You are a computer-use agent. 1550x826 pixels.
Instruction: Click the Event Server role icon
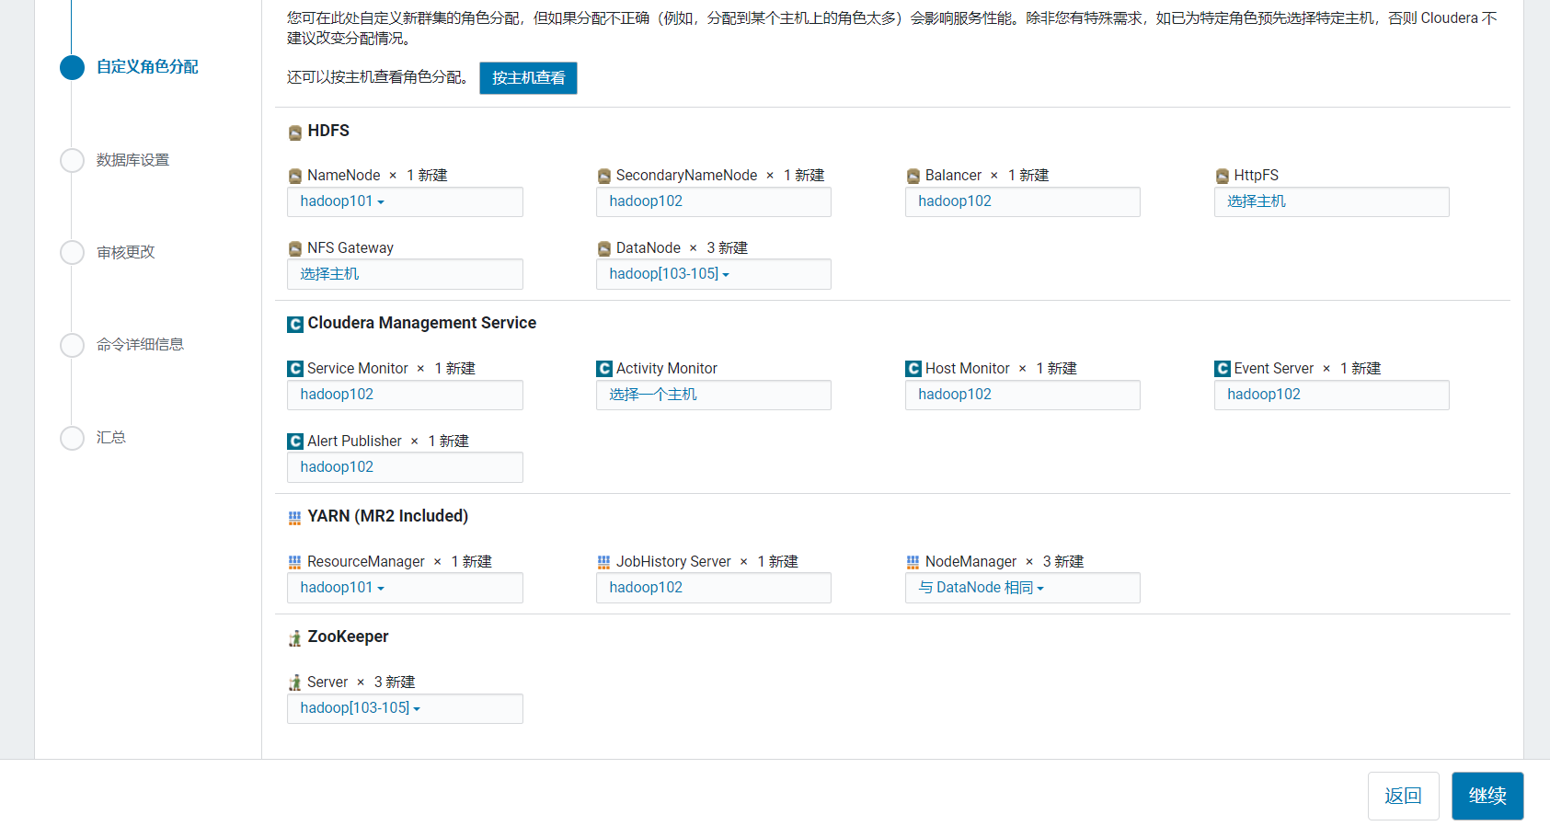[x=1223, y=369]
